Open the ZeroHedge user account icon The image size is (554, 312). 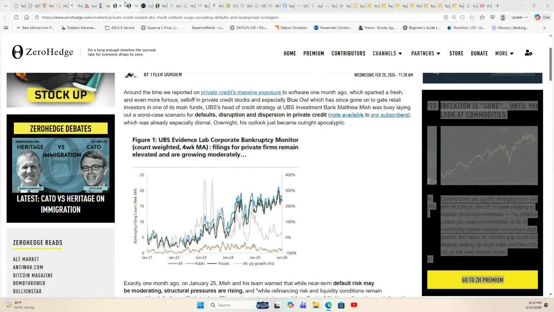[x=528, y=53]
